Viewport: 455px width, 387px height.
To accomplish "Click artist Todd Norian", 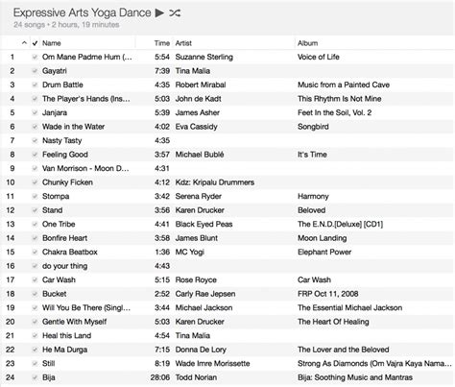I will click(196, 377).
